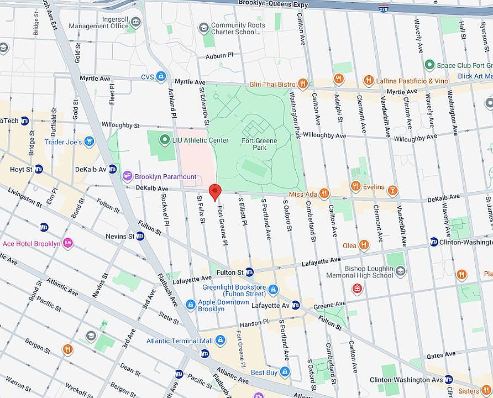This screenshot has height=398, width=493.
Task: Click the Hoyt St subway icon
Action: point(39,169)
